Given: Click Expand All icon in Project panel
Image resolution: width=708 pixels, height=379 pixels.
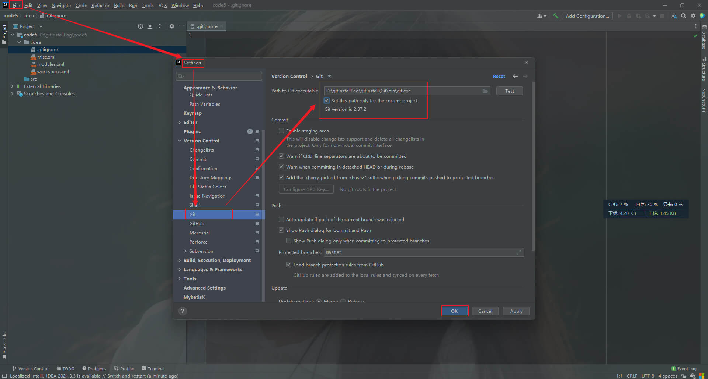Looking at the screenshot, I should coord(150,26).
